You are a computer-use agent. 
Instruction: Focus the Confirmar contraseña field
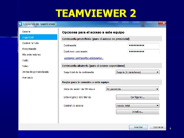(144, 51)
